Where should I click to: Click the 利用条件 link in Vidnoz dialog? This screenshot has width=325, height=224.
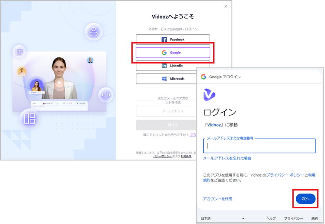pos(186,156)
